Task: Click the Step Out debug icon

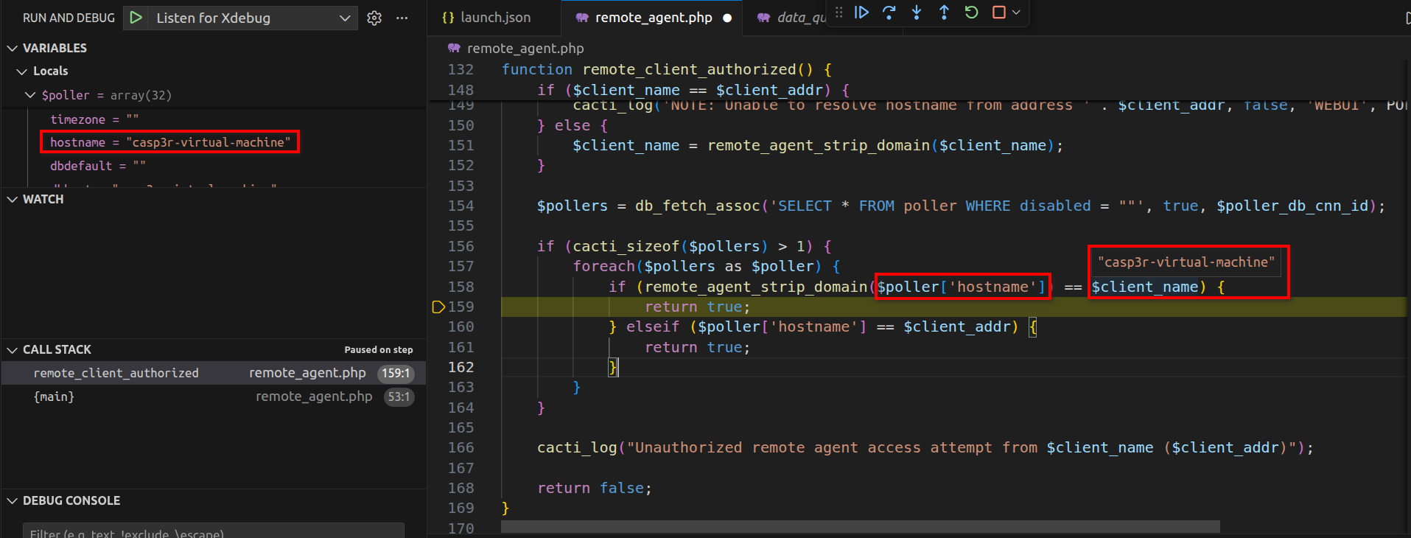Action: coord(944,13)
